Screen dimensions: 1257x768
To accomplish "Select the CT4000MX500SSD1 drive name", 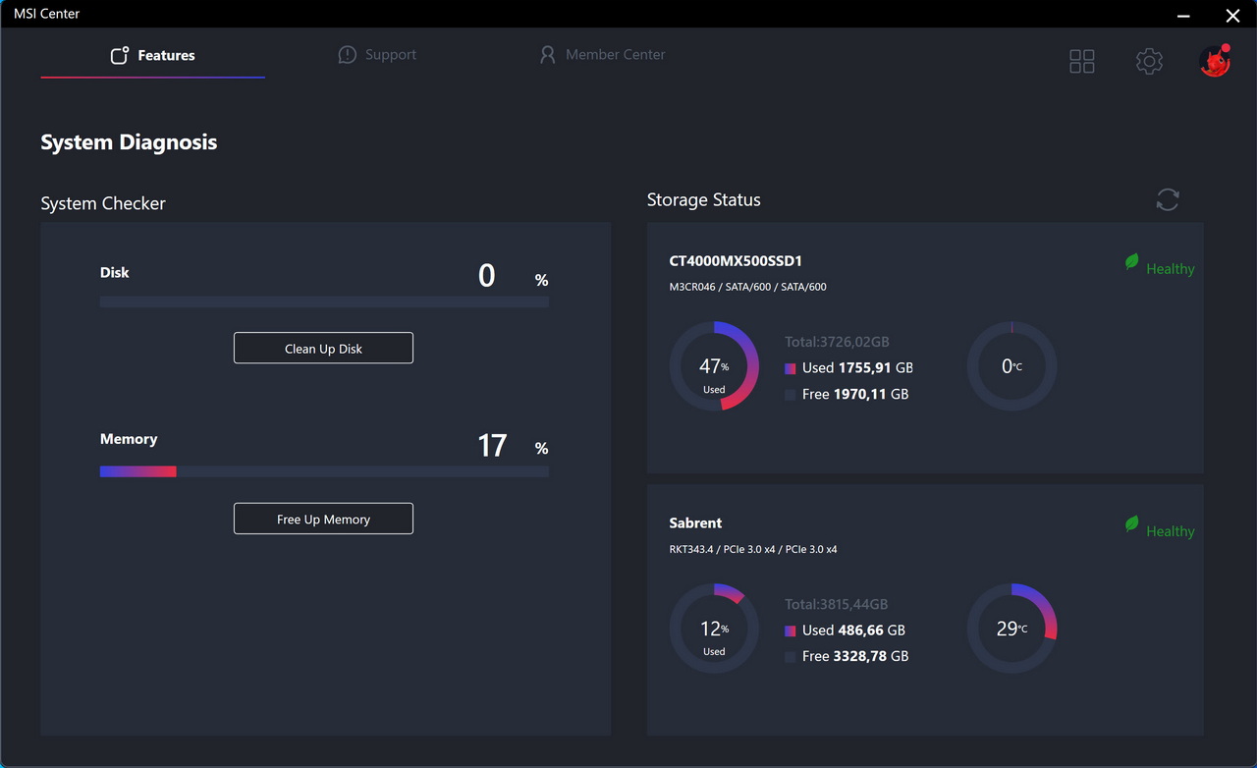I will (736, 261).
